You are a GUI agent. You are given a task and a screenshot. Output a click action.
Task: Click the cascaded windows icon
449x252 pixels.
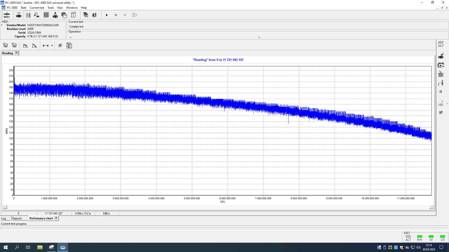click(86, 15)
